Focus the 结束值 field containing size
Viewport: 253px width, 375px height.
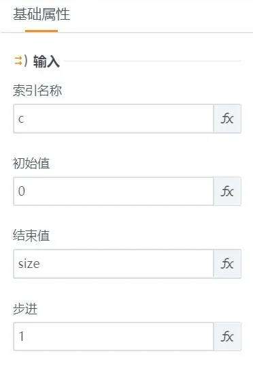[114, 264]
